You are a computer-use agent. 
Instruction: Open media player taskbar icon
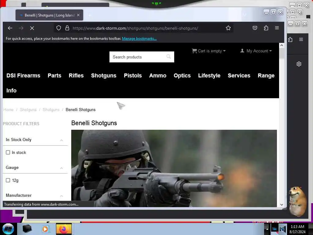click(x=45, y=229)
